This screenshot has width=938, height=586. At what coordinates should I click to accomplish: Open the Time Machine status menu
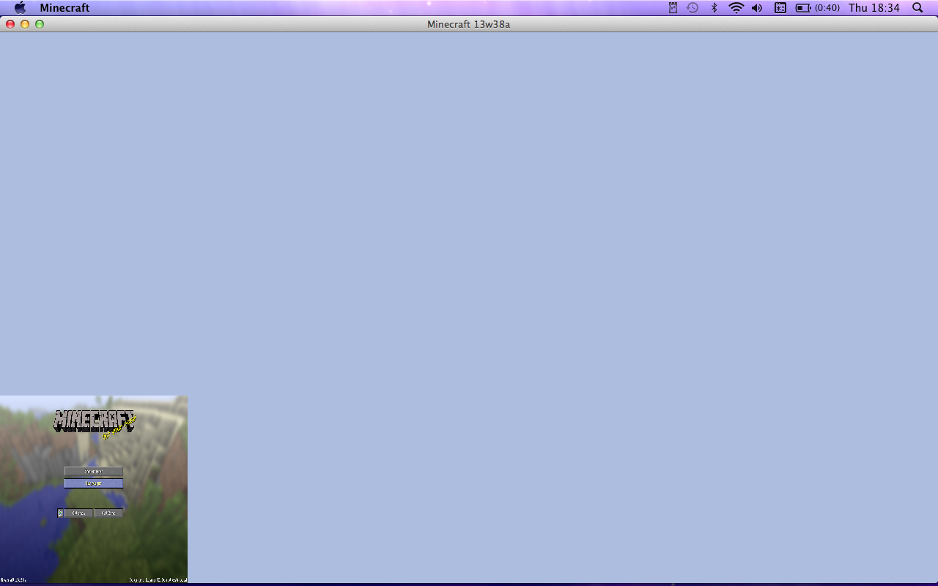[x=693, y=8]
